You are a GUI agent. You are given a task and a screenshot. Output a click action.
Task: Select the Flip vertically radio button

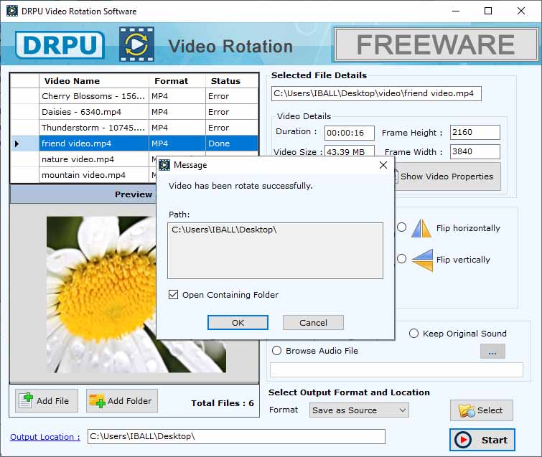(x=402, y=259)
